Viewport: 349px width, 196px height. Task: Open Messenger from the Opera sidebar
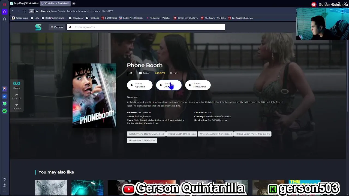pyautogui.click(x=4, y=96)
